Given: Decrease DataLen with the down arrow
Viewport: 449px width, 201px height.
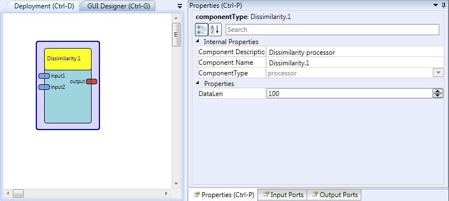Looking at the screenshot, I should (437, 95).
